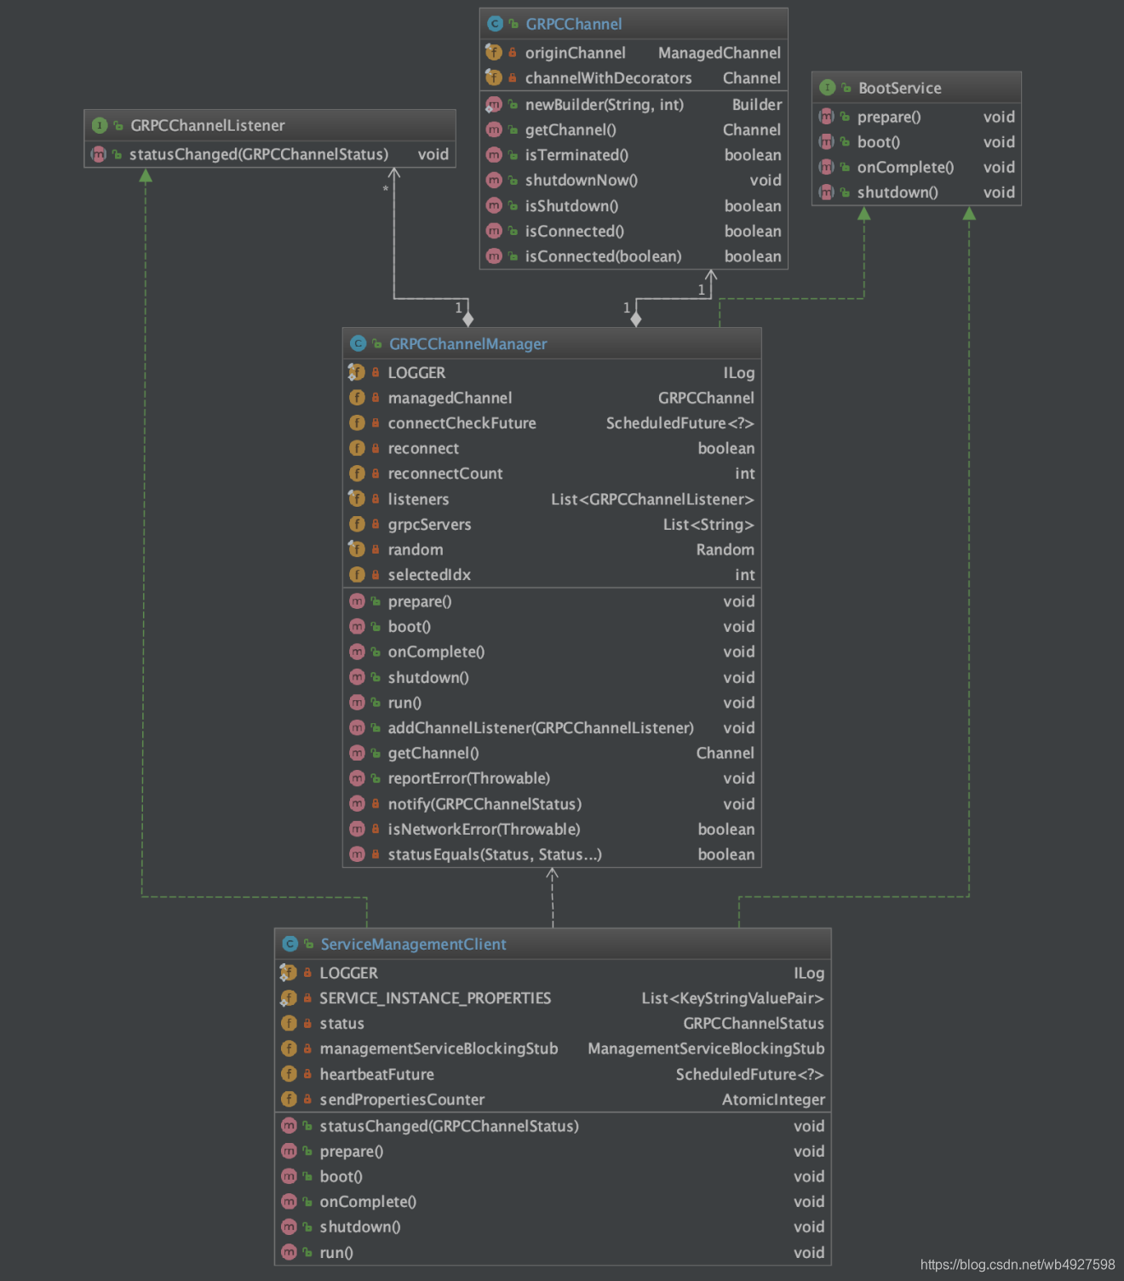Select shutdown() method in ServiceManagementClient
Image resolution: width=1124 pixels, height=1281 pixels.
553,1226
